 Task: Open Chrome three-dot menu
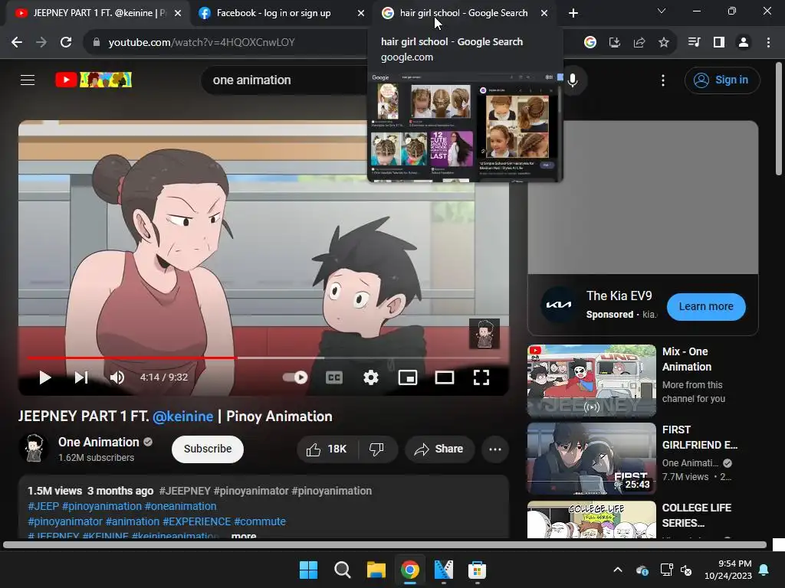point(768,43)
